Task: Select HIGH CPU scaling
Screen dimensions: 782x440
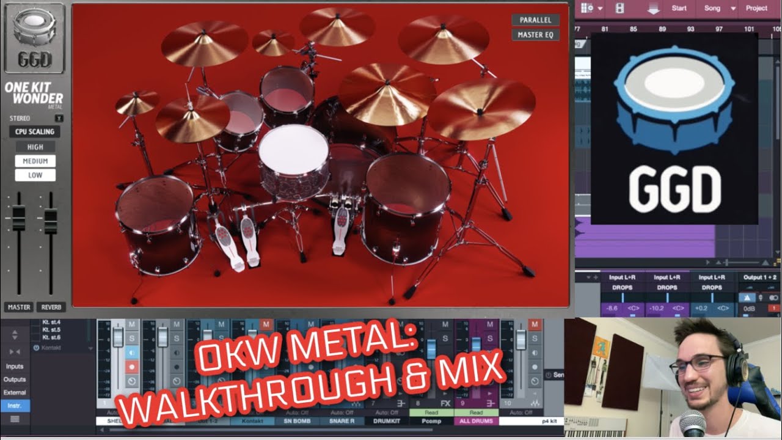Action: click(35, 147)
